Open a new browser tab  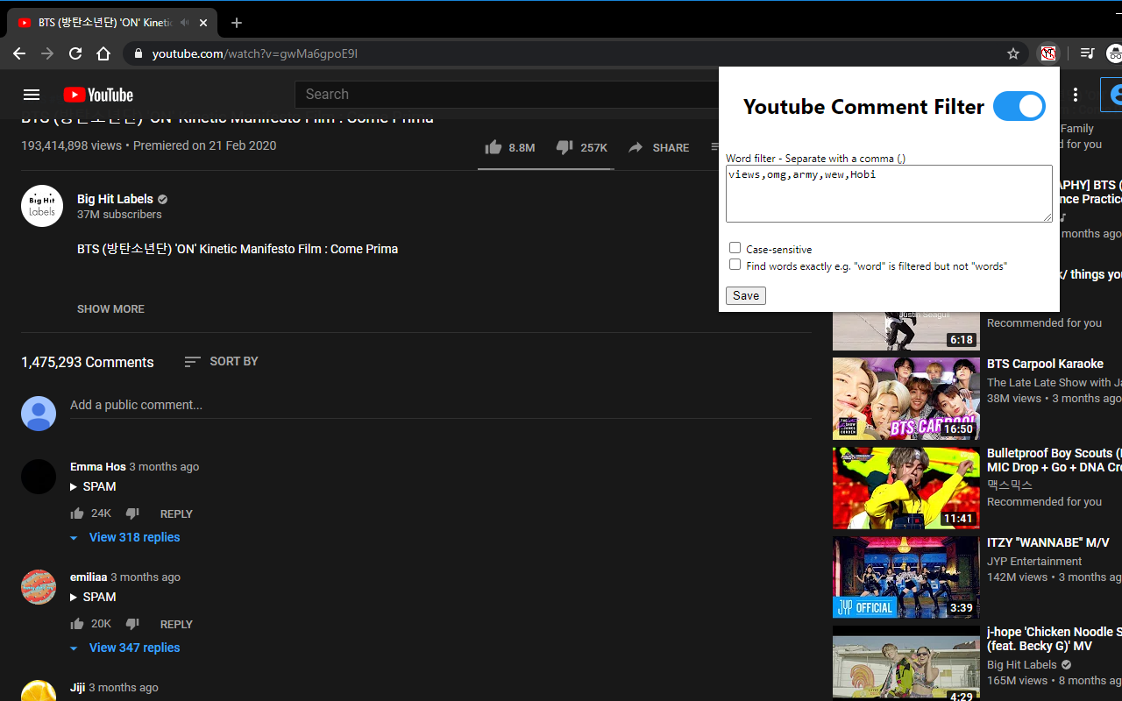[x=237, y=23]
